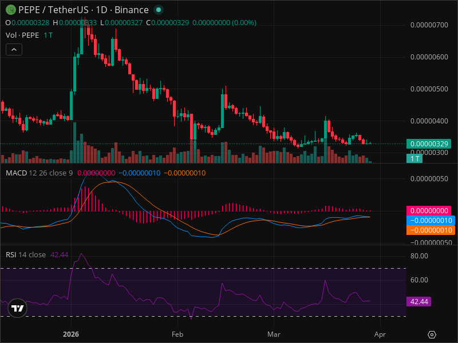Click the 0.00000700 price axis label
Image resolution: width=458 pixels, height=343 pixels.
click(429, 25)
